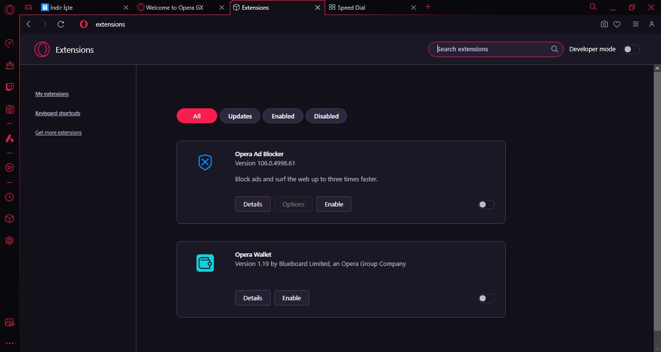Open GX Control speedometer icon in sidebar
The width and height of the screenshot is (661, 352).
click(x=9, y=44)
